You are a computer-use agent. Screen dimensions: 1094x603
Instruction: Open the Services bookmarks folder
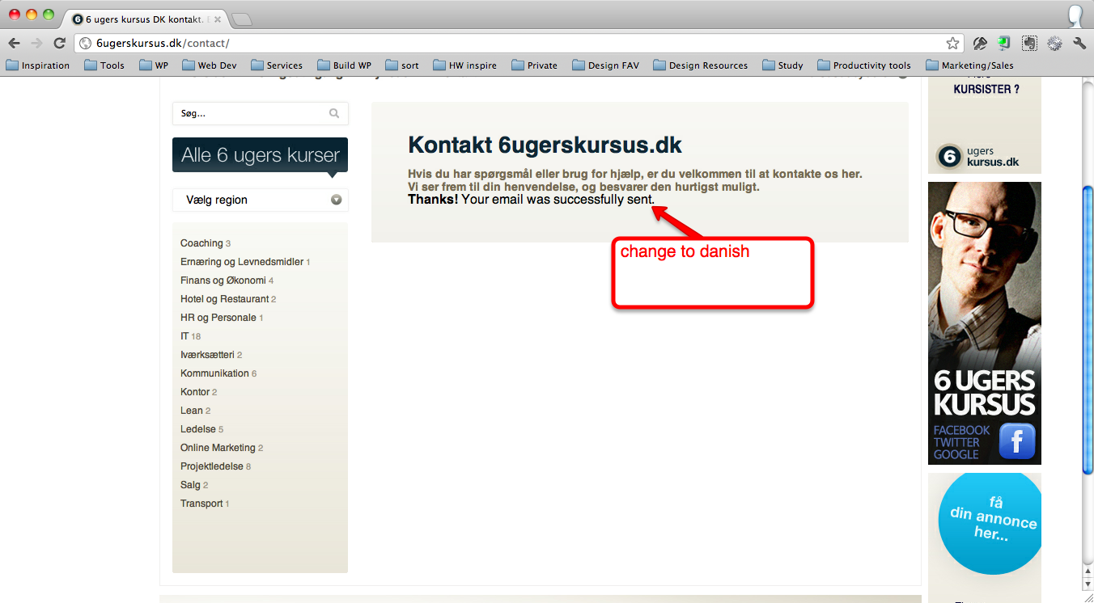point(277,65)
